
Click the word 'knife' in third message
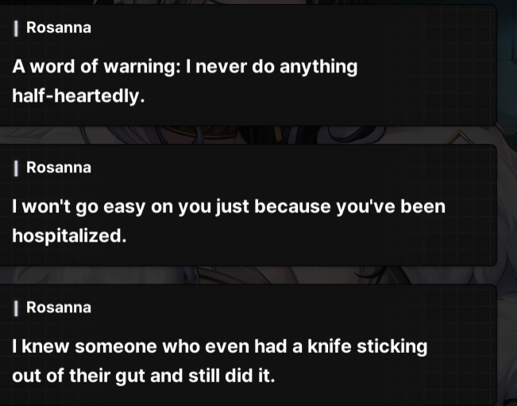(330, 346)
